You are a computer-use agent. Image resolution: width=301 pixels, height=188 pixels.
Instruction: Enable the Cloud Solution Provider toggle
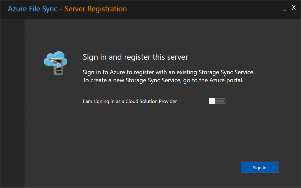(217, 101)
